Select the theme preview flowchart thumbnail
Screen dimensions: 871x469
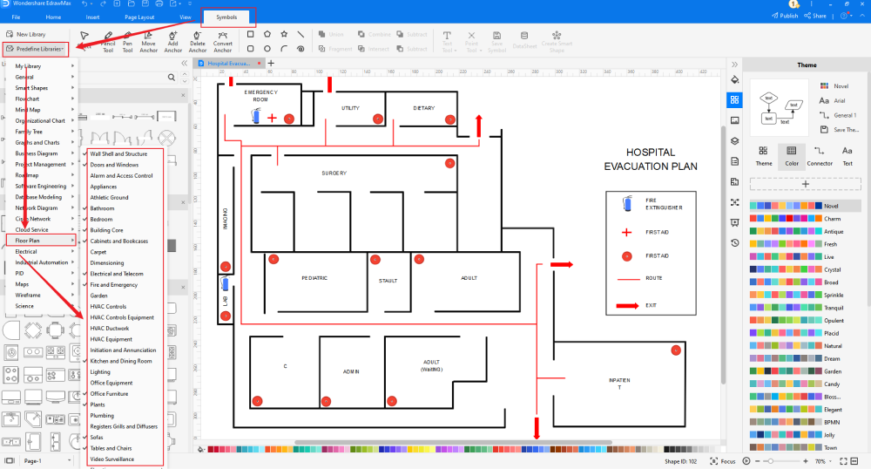[x=780, y=108]
